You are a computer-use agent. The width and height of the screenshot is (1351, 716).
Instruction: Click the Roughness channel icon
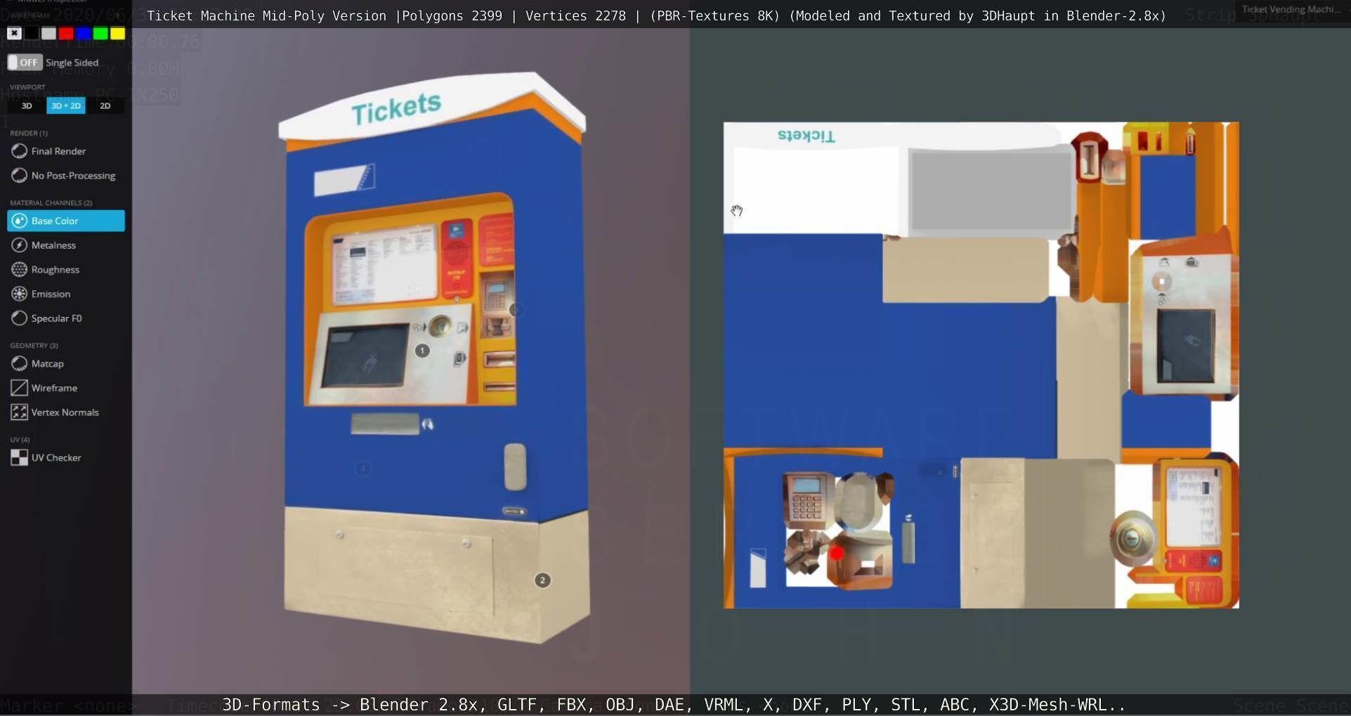coord(19,270)
